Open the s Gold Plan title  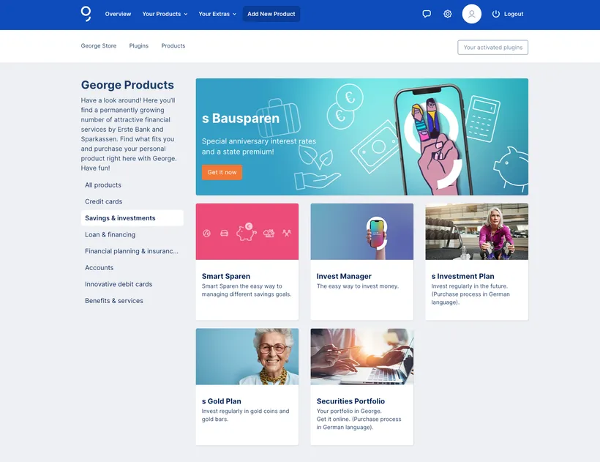point(221,401)
